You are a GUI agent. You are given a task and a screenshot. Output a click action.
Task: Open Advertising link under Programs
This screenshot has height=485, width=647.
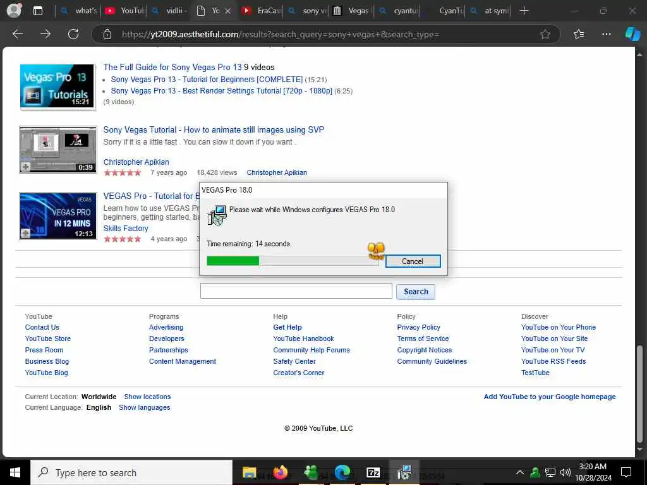click(x=166, y=327)
